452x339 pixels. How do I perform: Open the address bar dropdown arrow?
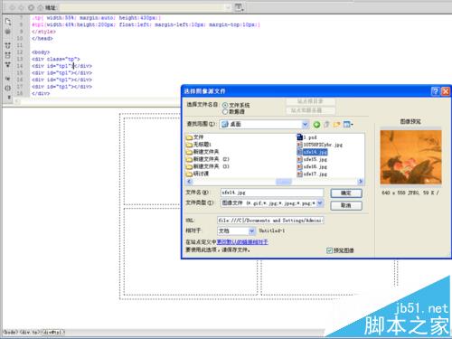(228, 7)
